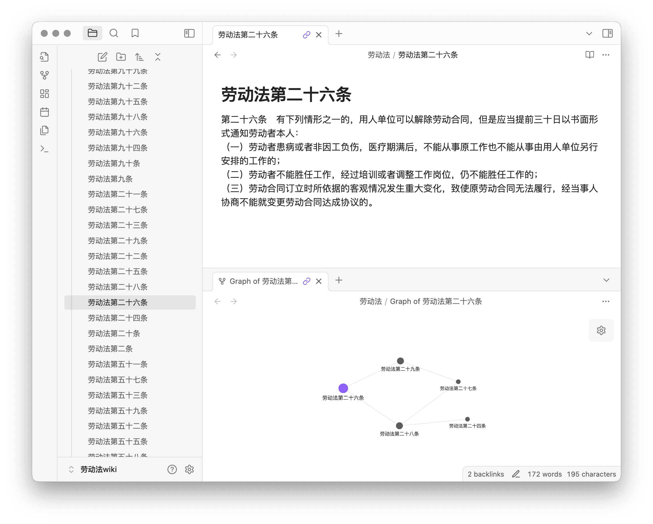653x524 pixels.
Task: Create a new folder icon
Action: (x=121, y=57)
